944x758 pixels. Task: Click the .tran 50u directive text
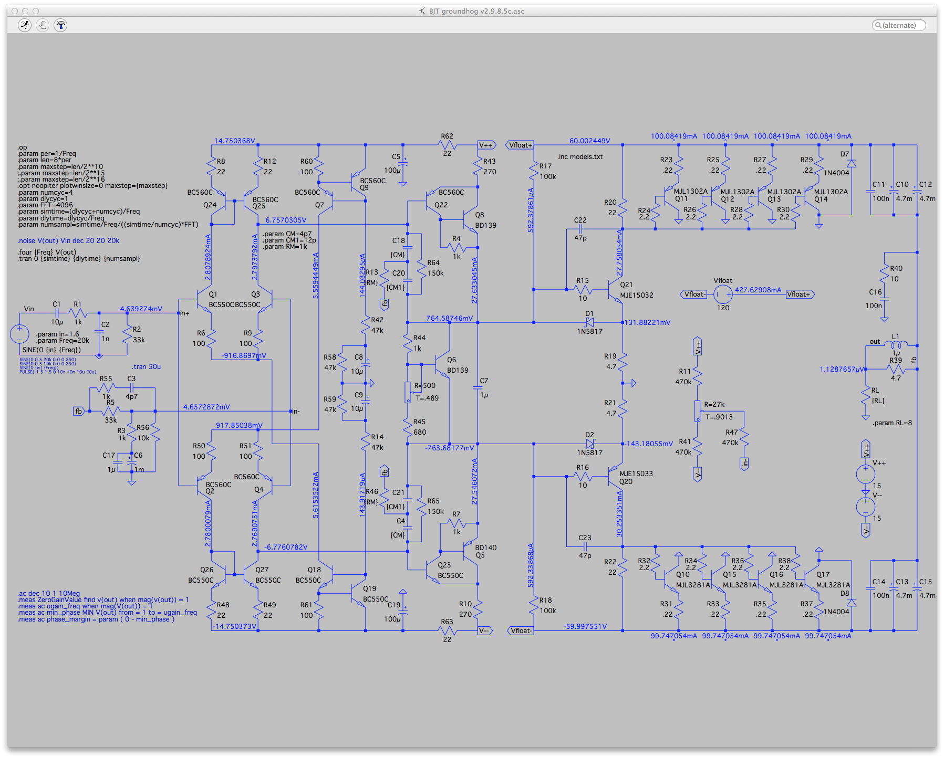click(146, 367)
